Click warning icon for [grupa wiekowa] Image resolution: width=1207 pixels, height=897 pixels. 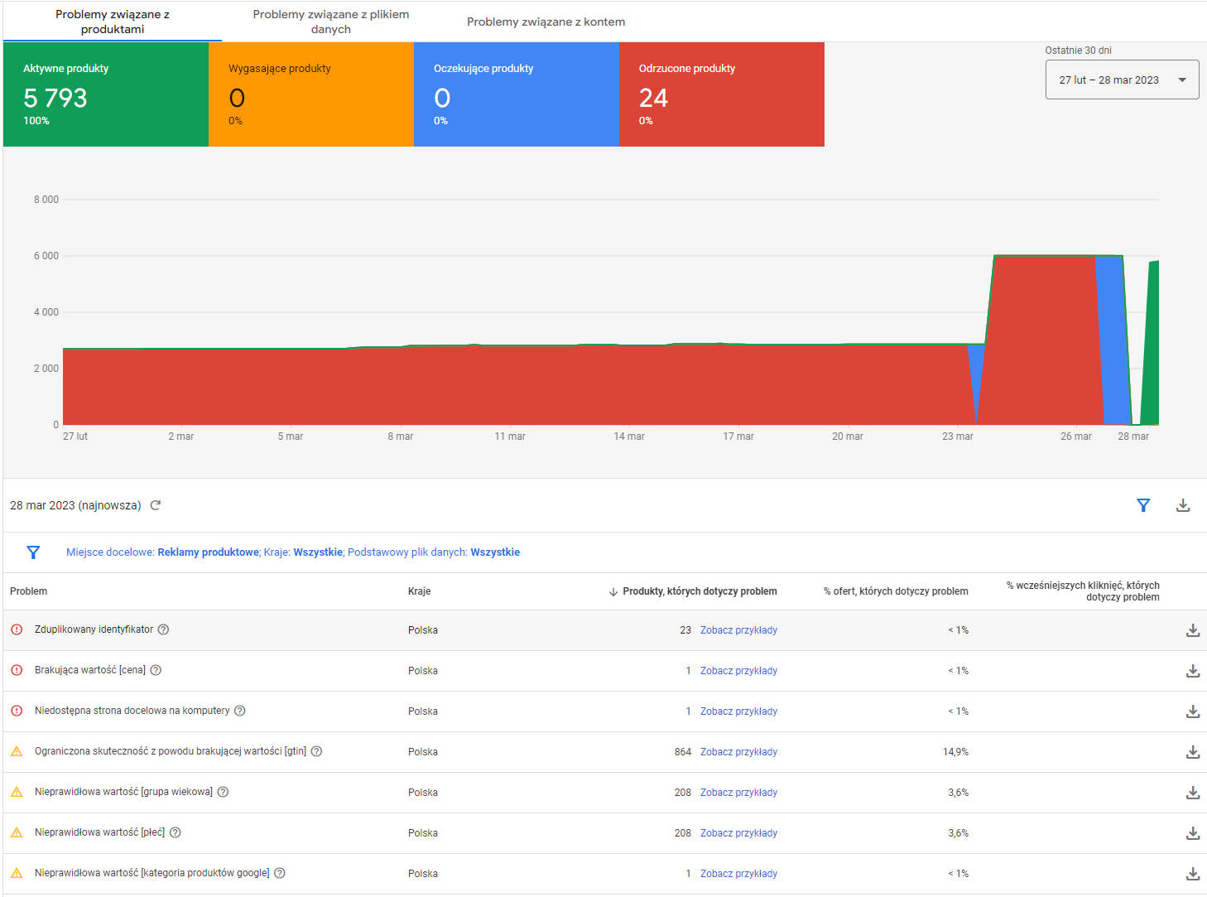coord(17,792)
